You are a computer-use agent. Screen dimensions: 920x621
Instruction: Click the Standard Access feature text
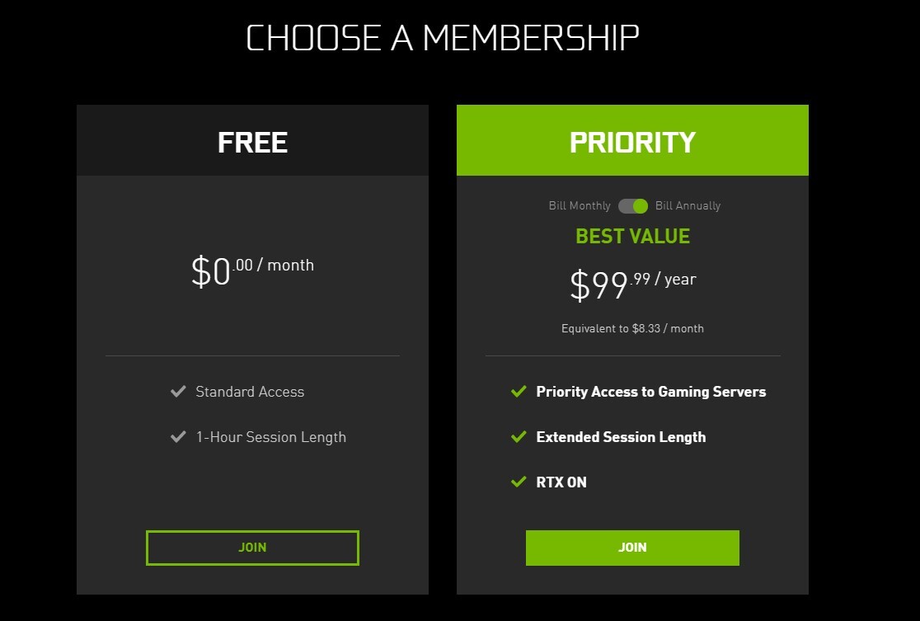[x=249, y=391]
